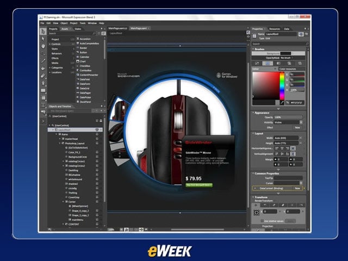Image resolution: width=348 pixels, height=261 pixels.
Task: Click the Chart asset icon
Action: (78, 61)
